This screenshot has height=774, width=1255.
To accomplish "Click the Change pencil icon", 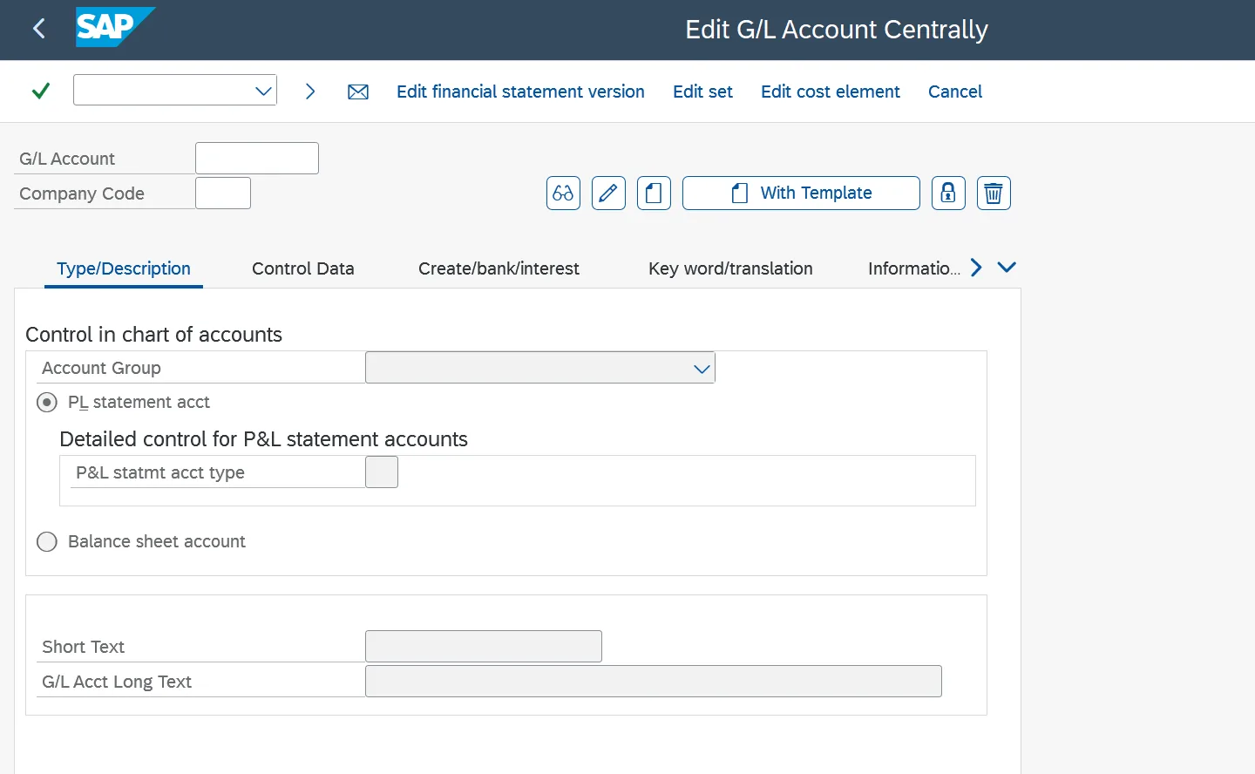I will point(608,193).
